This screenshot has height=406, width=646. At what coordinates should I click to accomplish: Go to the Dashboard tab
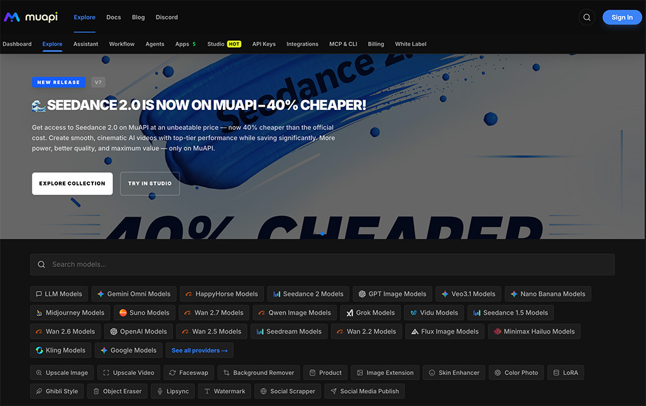[17, 44]
